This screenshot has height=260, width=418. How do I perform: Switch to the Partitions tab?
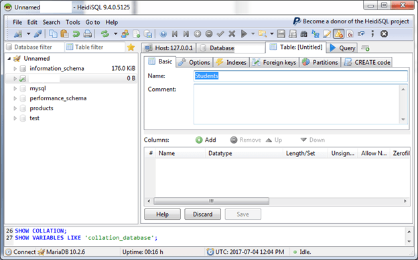point(320,62)
